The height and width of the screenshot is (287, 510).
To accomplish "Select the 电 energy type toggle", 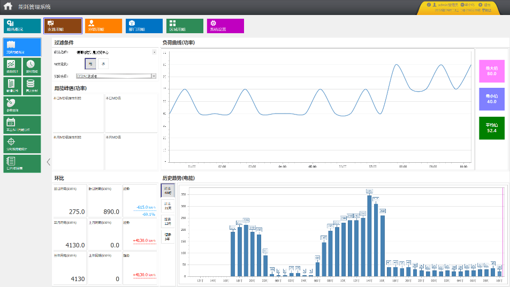I will tap(90, 64).
